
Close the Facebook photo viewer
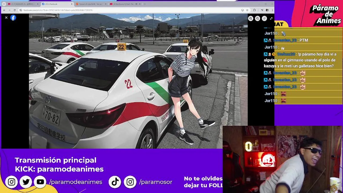[6, 17]
